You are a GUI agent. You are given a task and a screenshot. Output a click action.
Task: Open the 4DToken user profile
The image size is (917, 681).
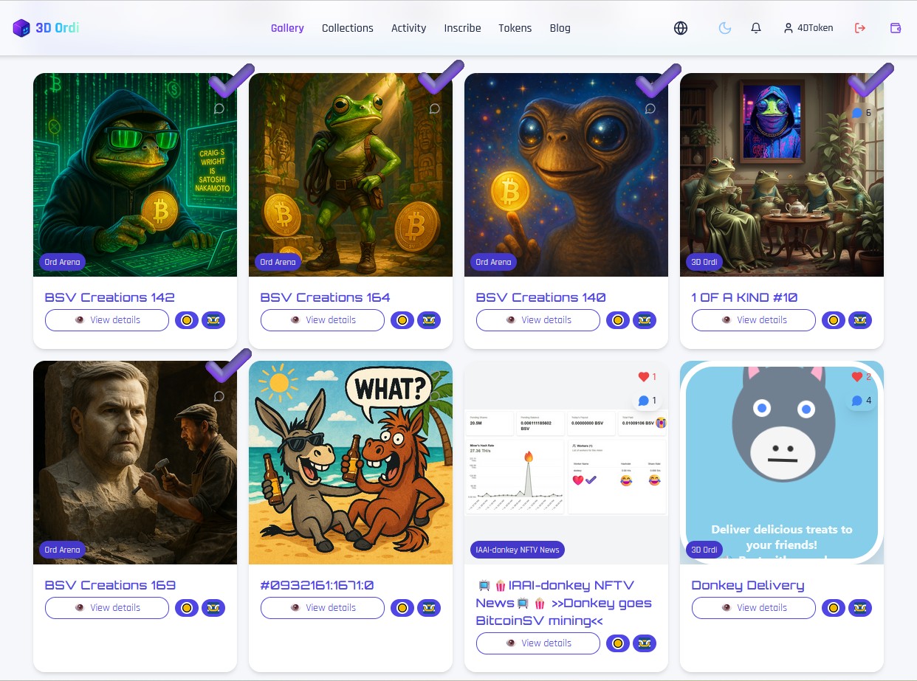[x=808, y=28]
